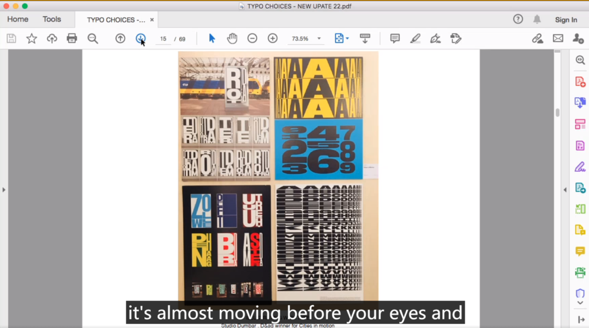Click the page number field showing 15
This screenshot has height=328, width=589.
(x=163, y=38)
